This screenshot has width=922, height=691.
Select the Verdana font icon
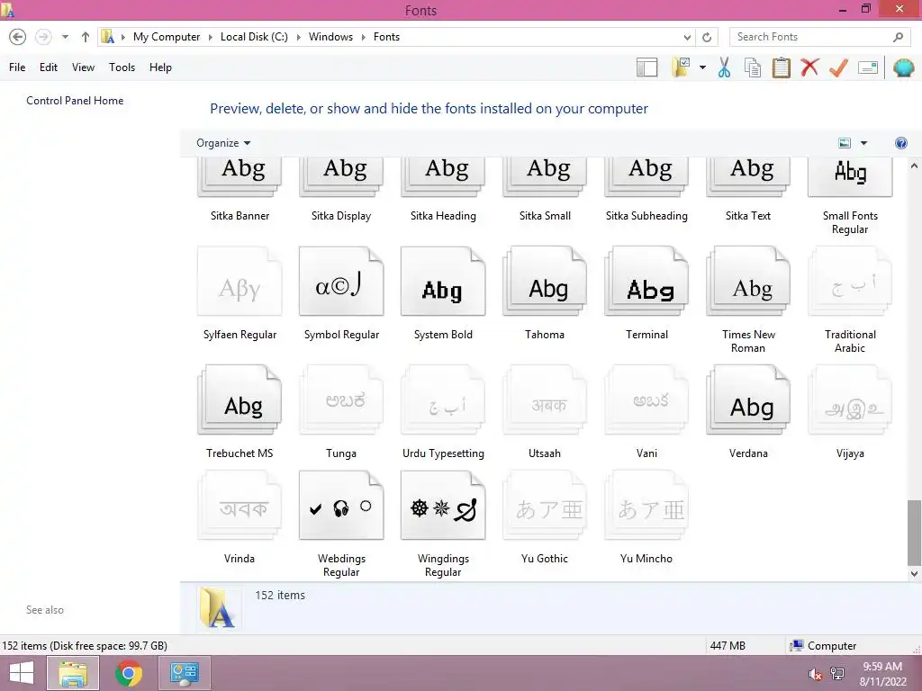click(748, 400)
